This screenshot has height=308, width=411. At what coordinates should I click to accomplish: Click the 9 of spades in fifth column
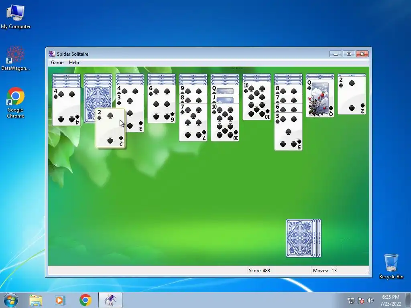(x=193, y=89)
